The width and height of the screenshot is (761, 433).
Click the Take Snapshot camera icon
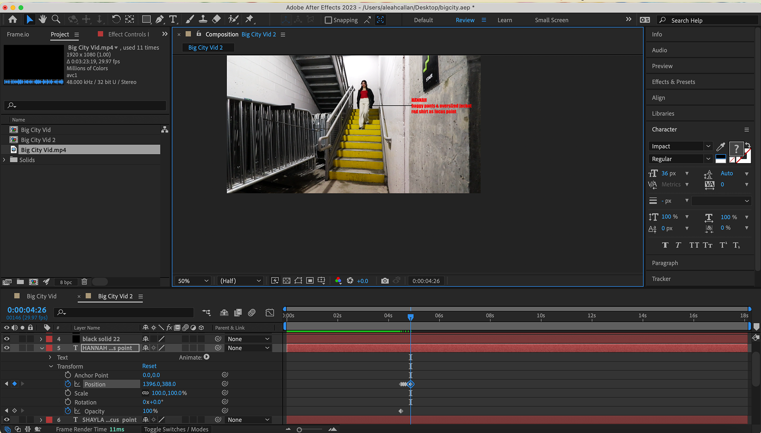[384, 281]
